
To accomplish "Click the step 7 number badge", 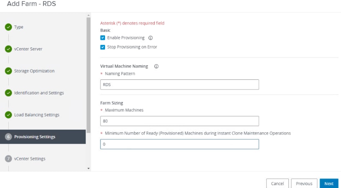I will coord(8,159).
